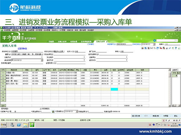181x135 pixels.
Task: Open the file explorer taskbar icon
Action: click(x=25, y=125)
